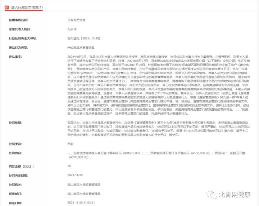Click the submission timestamp 2021-11-30 11:03:21
Screen dimensions: 259x206
click(81, 203)
